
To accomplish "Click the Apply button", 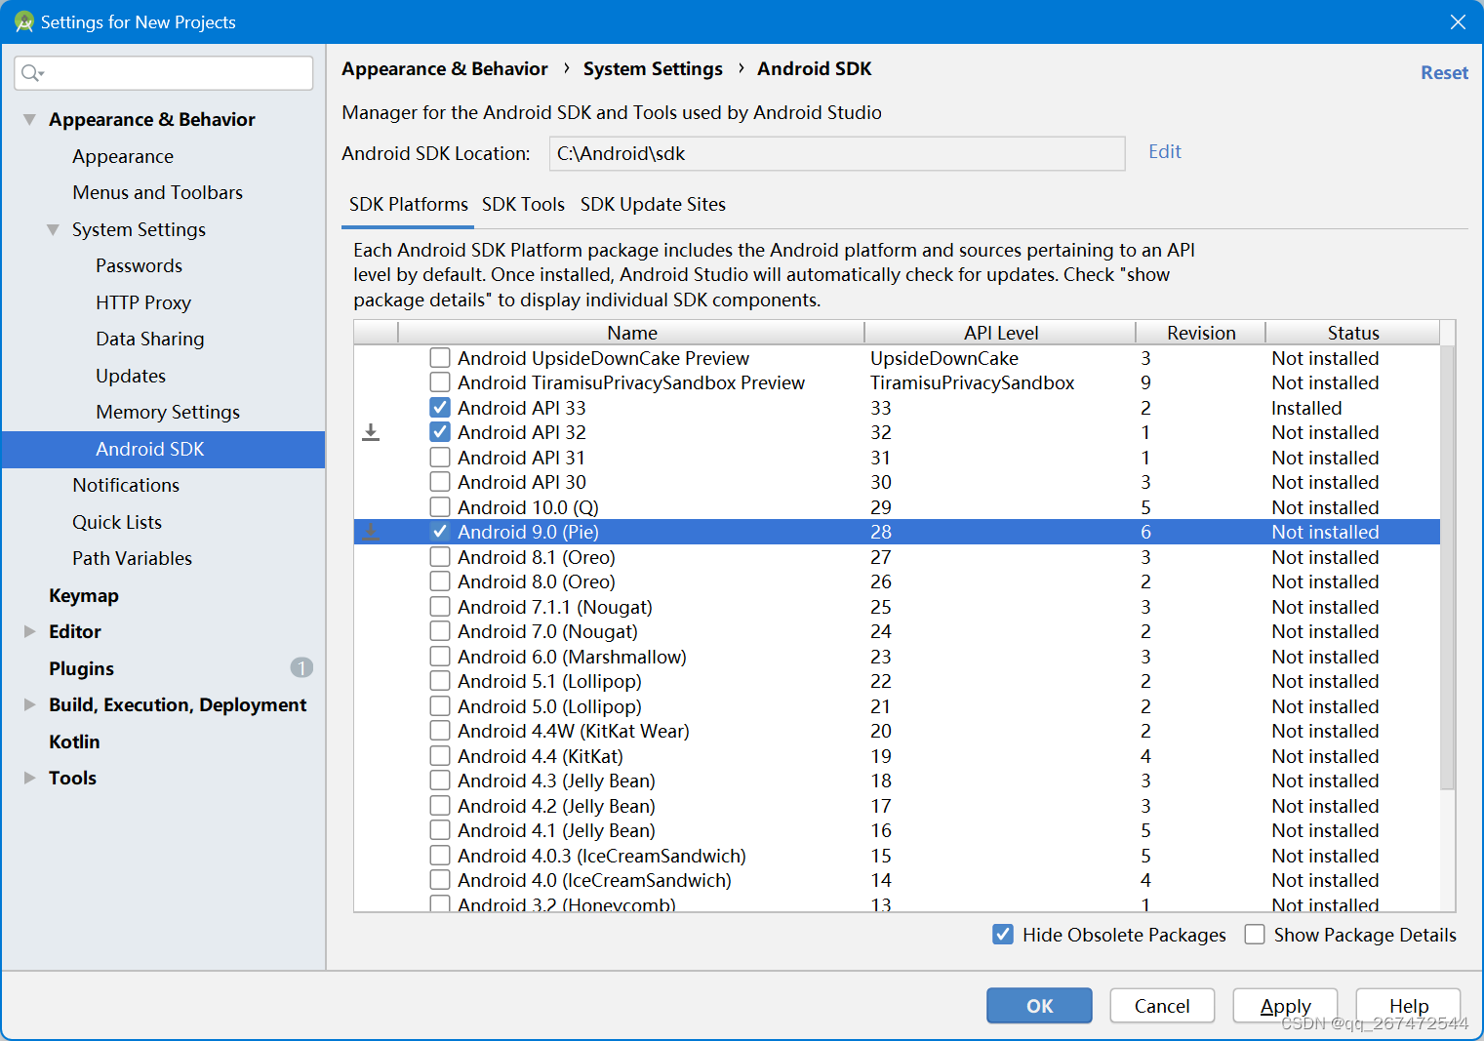I will [x=1285, y=1005].
